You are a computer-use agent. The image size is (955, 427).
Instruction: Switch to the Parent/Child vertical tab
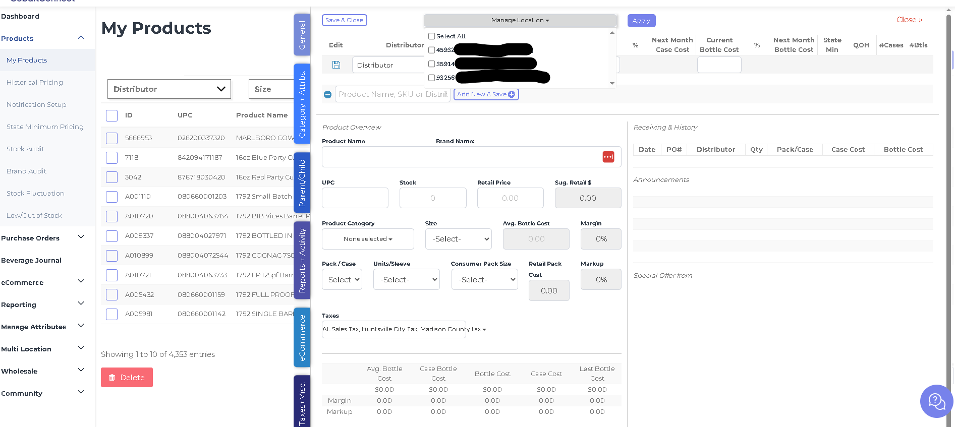pos(302,182)
